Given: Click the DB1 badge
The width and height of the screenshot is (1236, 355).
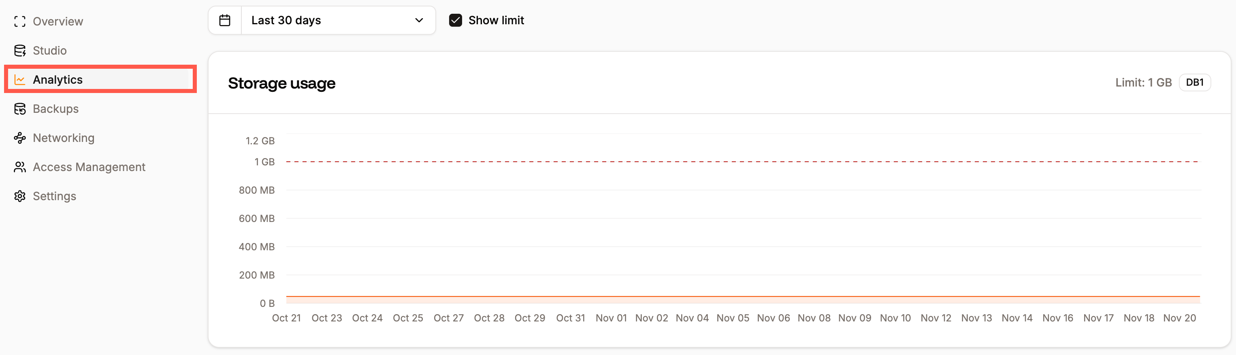Looking at the screenshot, I should 1195,82.
